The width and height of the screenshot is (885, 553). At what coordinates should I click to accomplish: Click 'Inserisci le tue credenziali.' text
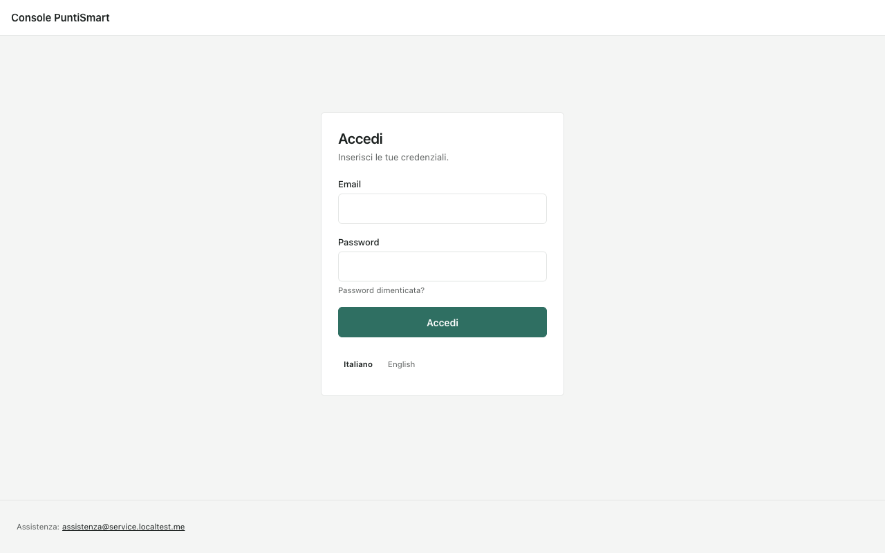[x=393, y=158]
